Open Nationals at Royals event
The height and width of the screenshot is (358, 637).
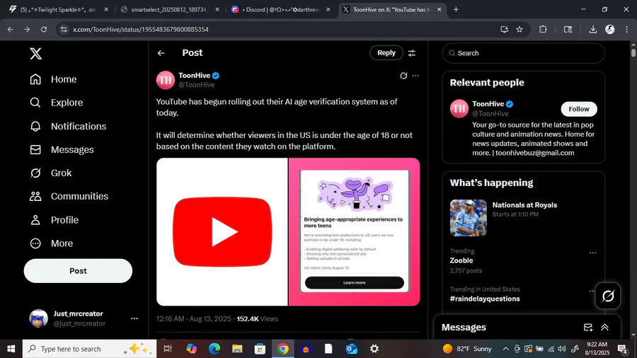click(x=524, y=205)
